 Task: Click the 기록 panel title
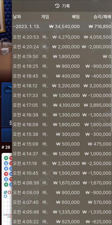(x=66, y=6)
